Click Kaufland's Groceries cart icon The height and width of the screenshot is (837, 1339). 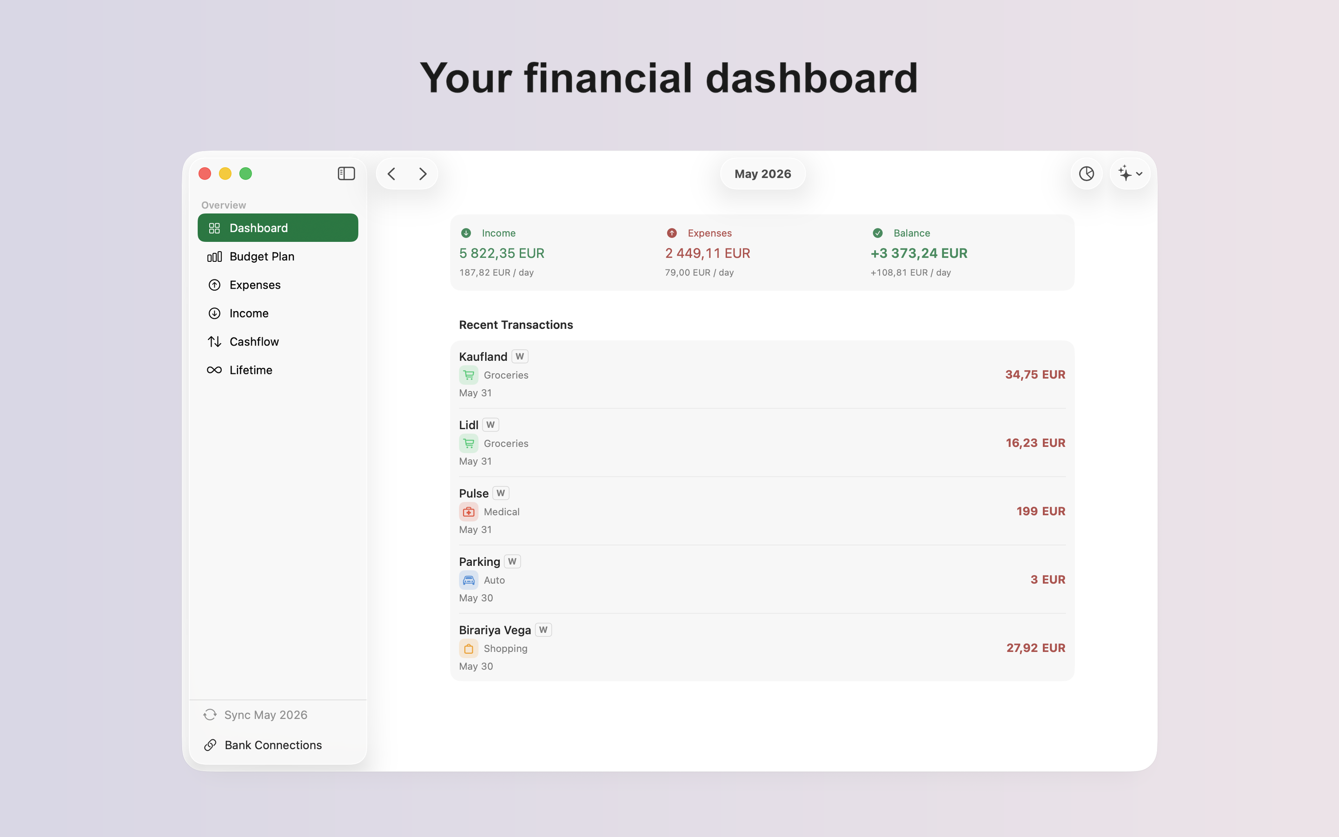tap(469, 375)
